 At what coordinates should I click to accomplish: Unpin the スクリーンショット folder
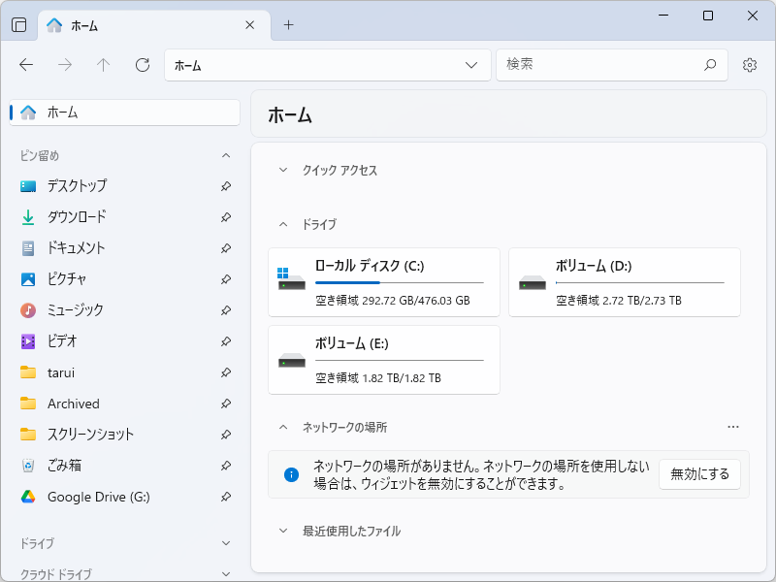225,435
